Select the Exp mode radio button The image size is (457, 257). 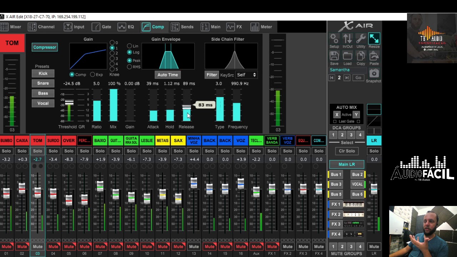[x=93, y=75]
